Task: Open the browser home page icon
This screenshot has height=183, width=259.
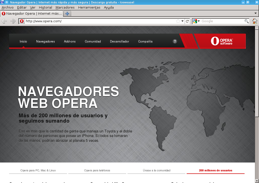Action: [x=254, y=21]
